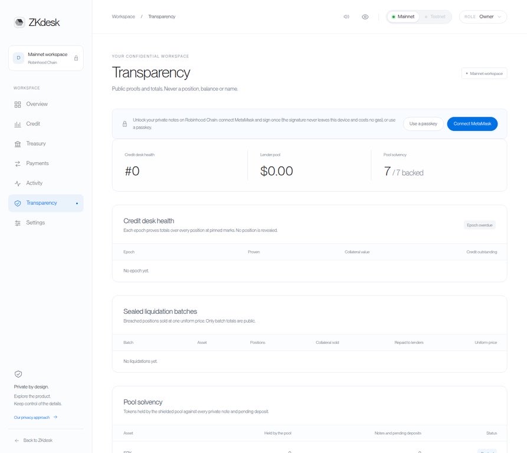Click the Pool solvency section heading

[x=143, y=402]
